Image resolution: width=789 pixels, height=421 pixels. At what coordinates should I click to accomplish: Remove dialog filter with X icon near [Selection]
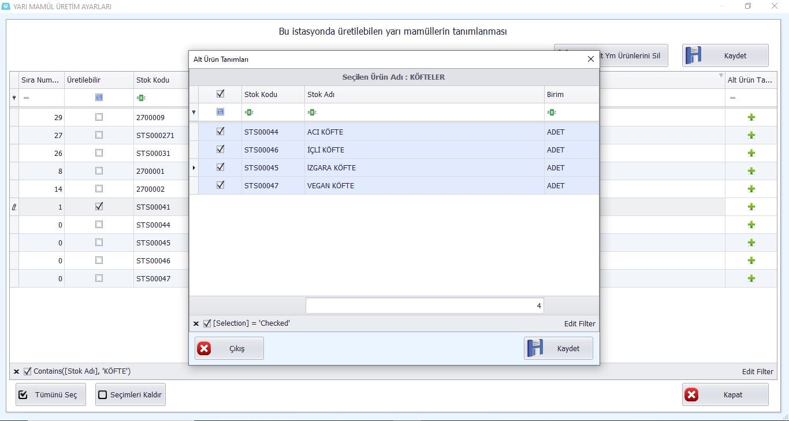pyautogui.click(x=196, y=324)
